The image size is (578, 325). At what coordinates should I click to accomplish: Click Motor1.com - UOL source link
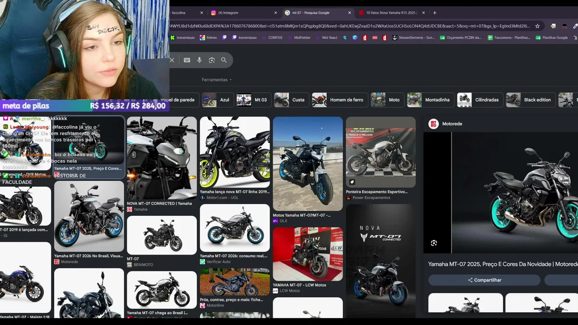222,198
